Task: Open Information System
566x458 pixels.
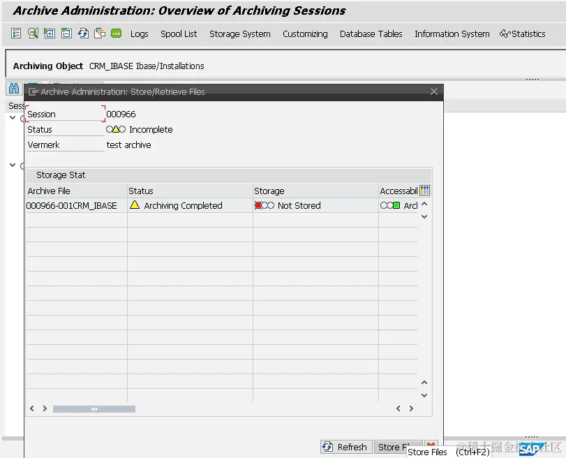Action: tap(452, 34)
